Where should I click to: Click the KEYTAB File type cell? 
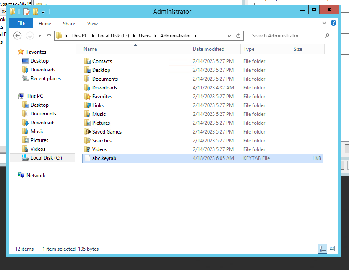(256, 158)
